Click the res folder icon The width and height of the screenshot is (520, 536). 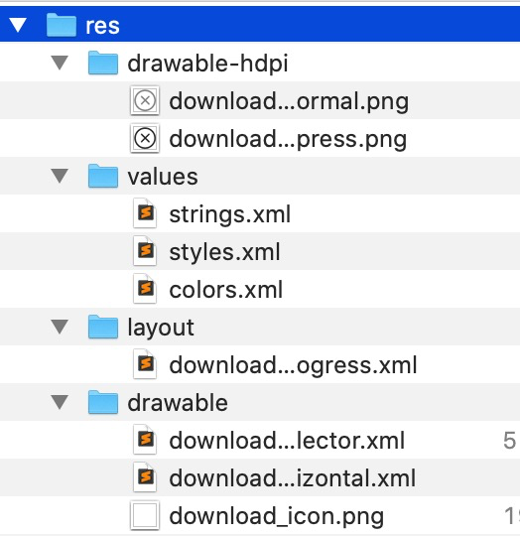(62, 25)
